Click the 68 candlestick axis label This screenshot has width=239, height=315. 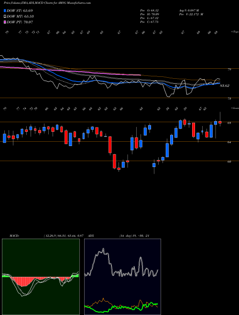pos(229,123)
